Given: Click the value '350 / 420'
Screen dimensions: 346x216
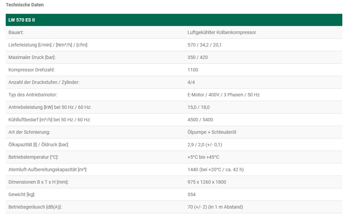Looking at the screenshot, I should pos(198,57).
